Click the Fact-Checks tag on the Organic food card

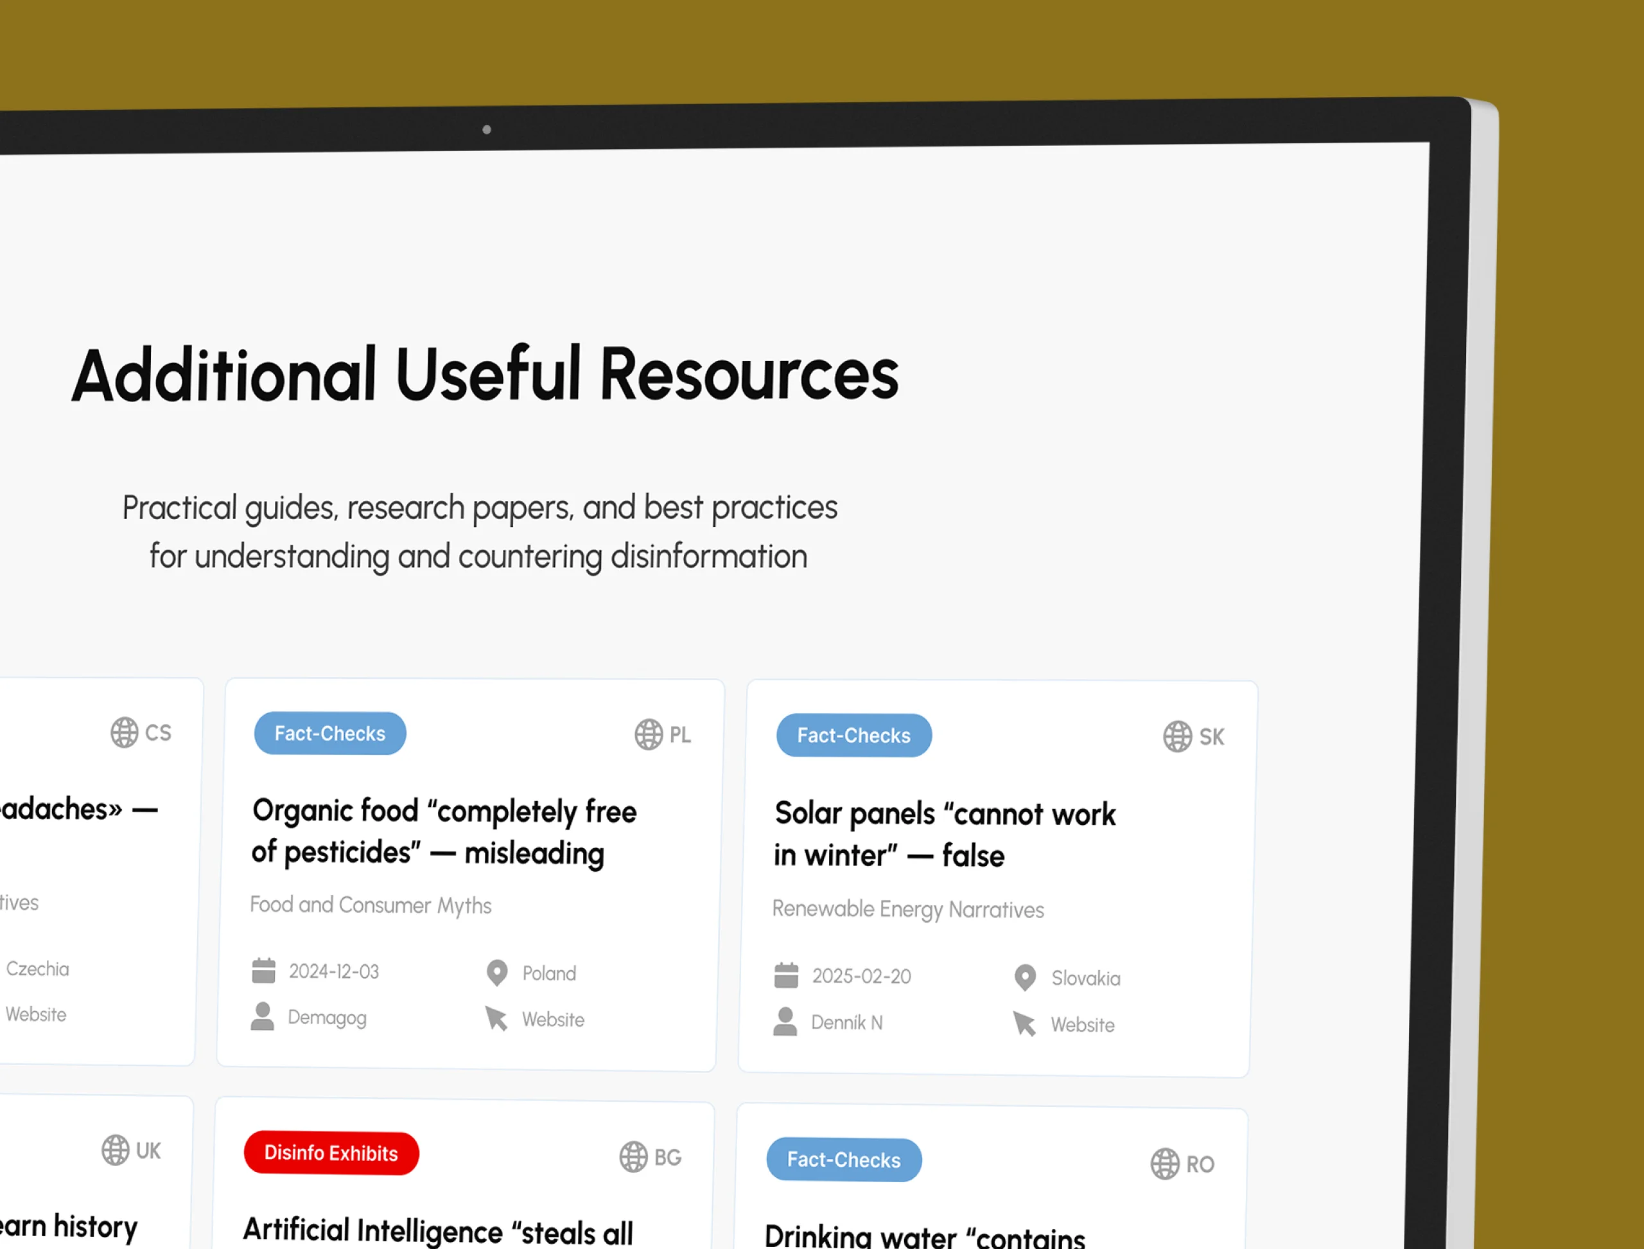tap(330, 733)
